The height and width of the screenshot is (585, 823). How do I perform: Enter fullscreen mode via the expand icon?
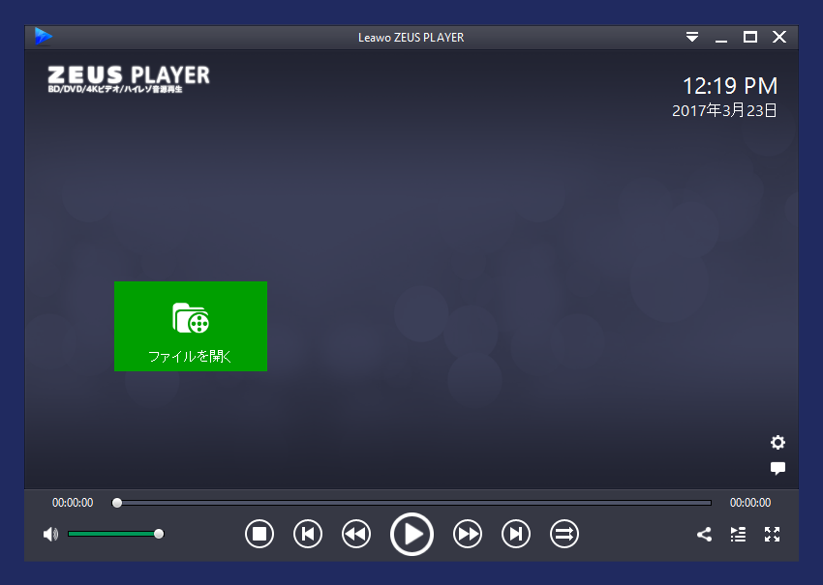pos(773,534)
